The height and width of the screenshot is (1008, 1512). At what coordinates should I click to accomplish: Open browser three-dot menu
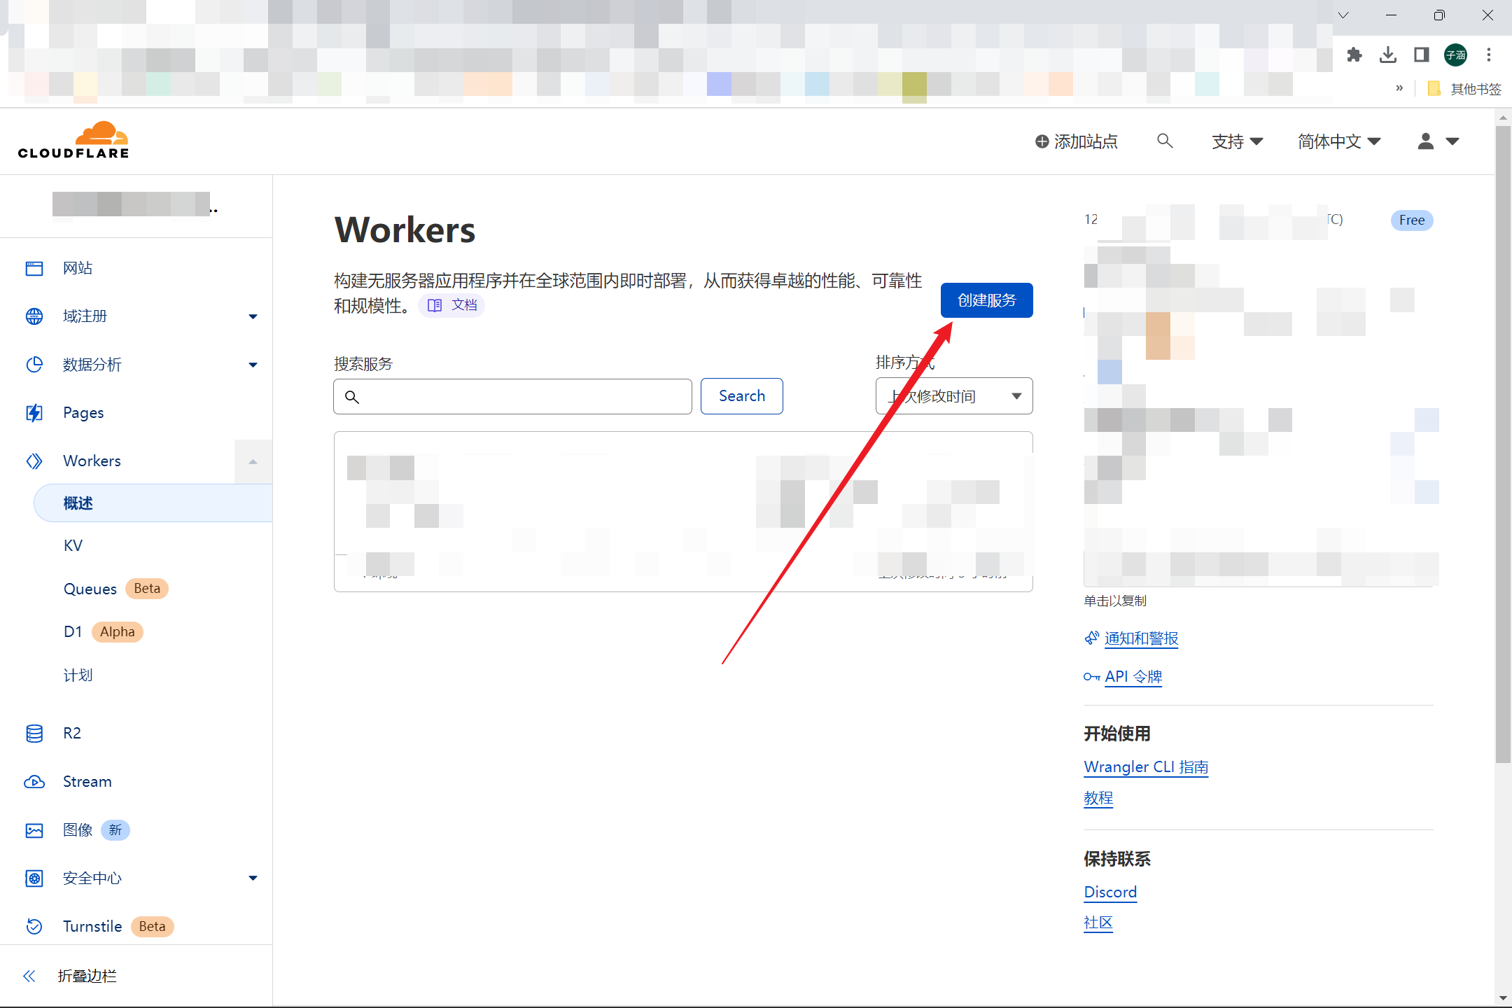(x=1489, y=55)
